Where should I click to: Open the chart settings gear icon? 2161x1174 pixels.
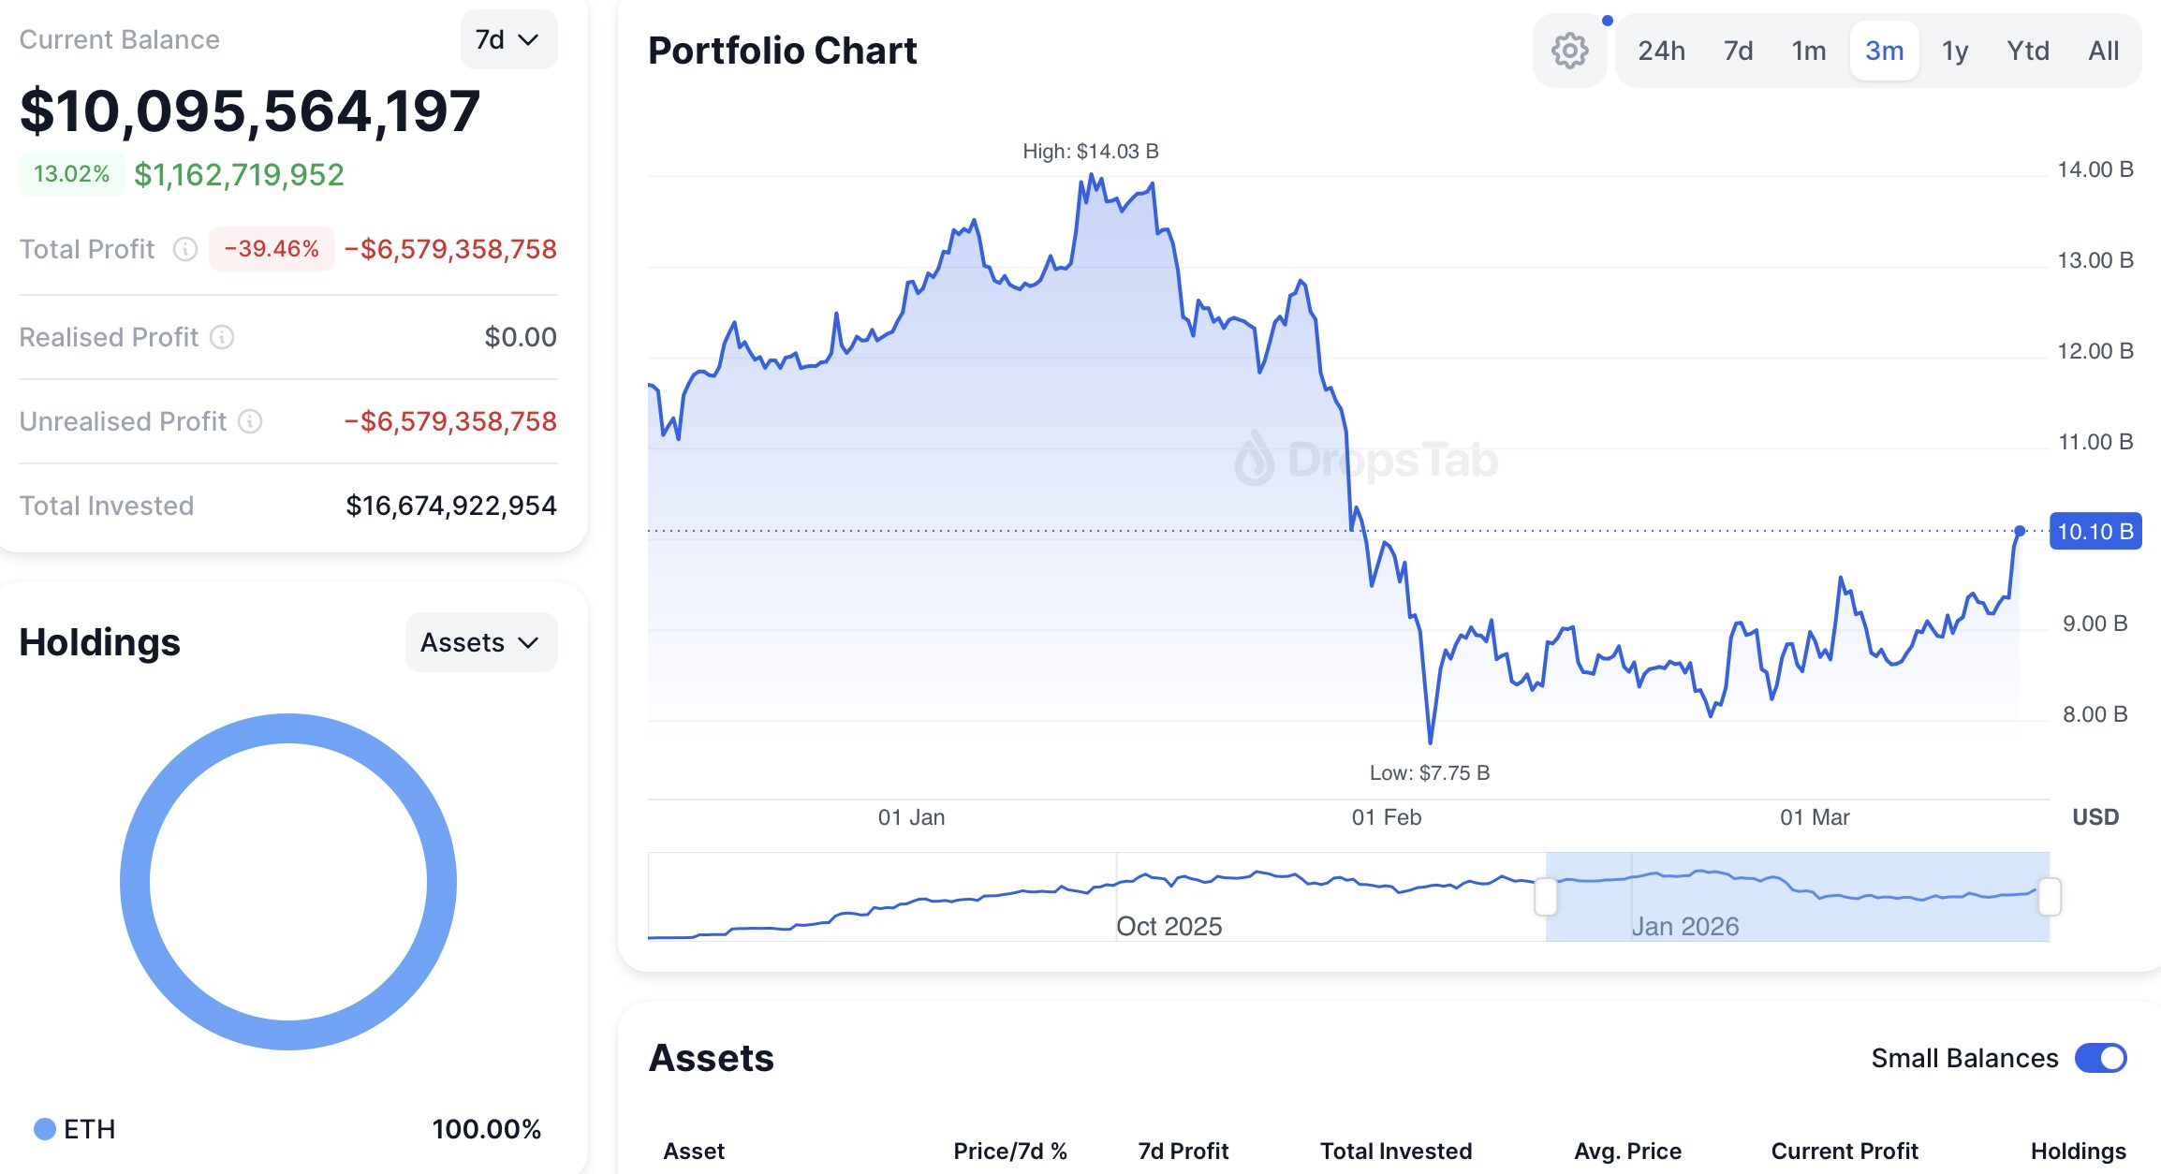click(1569, 51)
